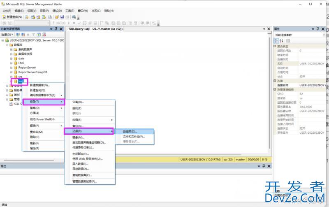This screenshot has width=329, height=207.
Task: Expand the ReportServerTempDB database node
Action: 12,72
